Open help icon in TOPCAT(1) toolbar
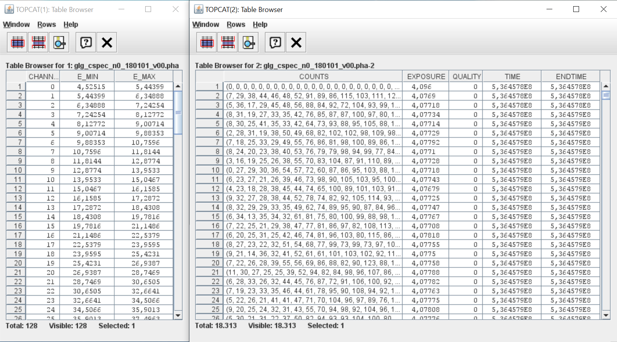 (86, 42)
